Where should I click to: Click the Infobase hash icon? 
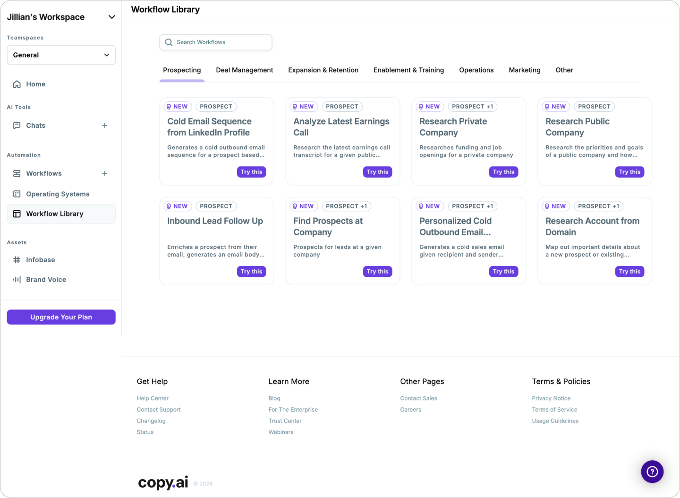tap(17, 260)
